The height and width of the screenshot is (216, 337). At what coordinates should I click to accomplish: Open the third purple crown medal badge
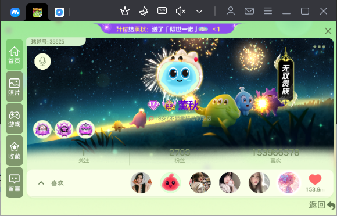tap(85, 129)
